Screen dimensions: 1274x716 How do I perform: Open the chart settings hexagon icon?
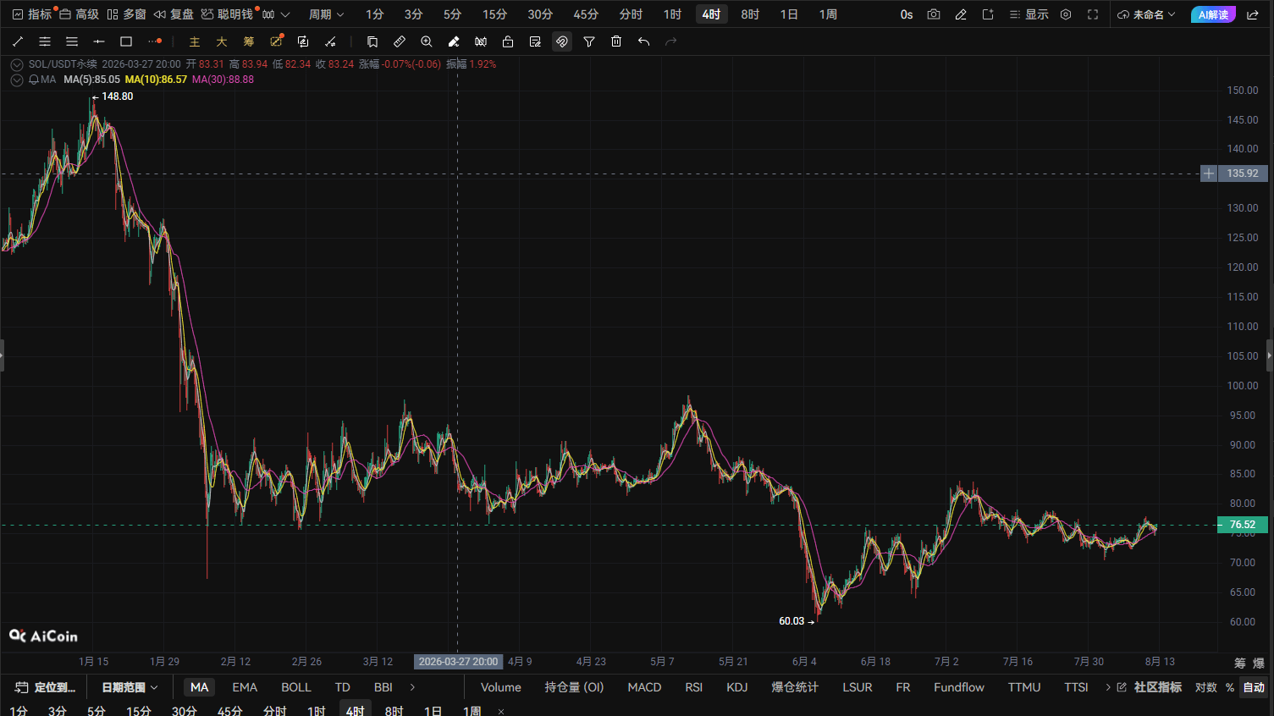1066,14
